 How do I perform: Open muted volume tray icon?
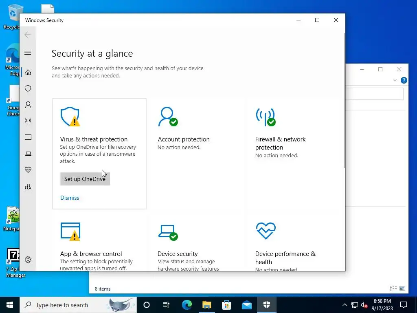coord(364,305)
